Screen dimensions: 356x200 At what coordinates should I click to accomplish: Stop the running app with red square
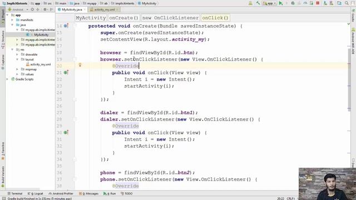318,3
